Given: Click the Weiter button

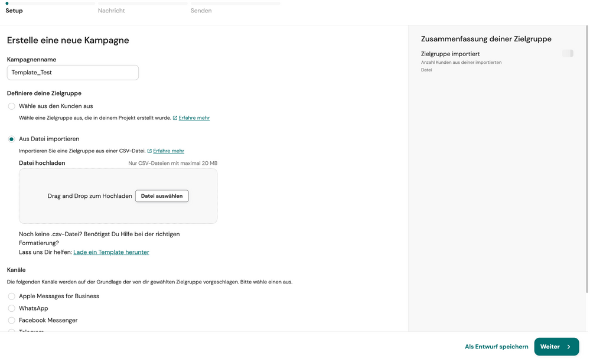Looking at the screenshot, I should pos(556,347).
